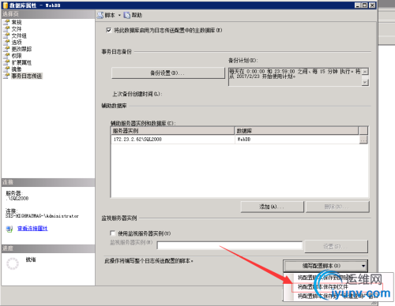Maximize the database properties window
395x306 pixels.
pyautogui.click(x=365, y=5)
